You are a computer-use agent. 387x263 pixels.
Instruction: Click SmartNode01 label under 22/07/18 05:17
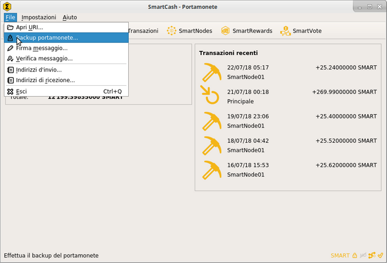click(246, 77)
